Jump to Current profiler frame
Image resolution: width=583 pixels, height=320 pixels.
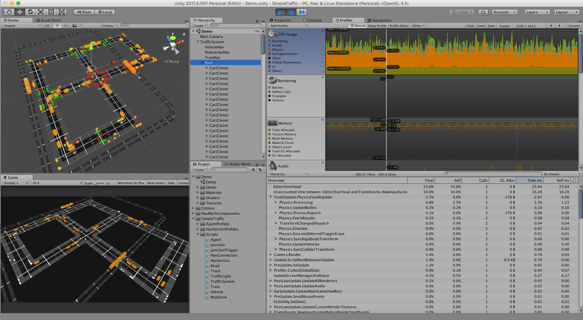574,25
